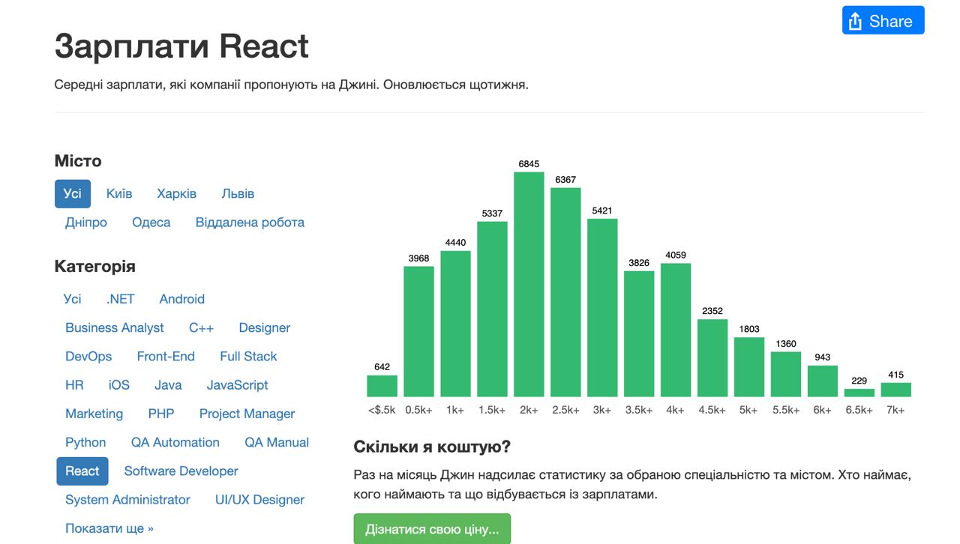Choose QA Manual category
Image resolution: width=960 pixels, height=544 pixels.
click(277, 443)
